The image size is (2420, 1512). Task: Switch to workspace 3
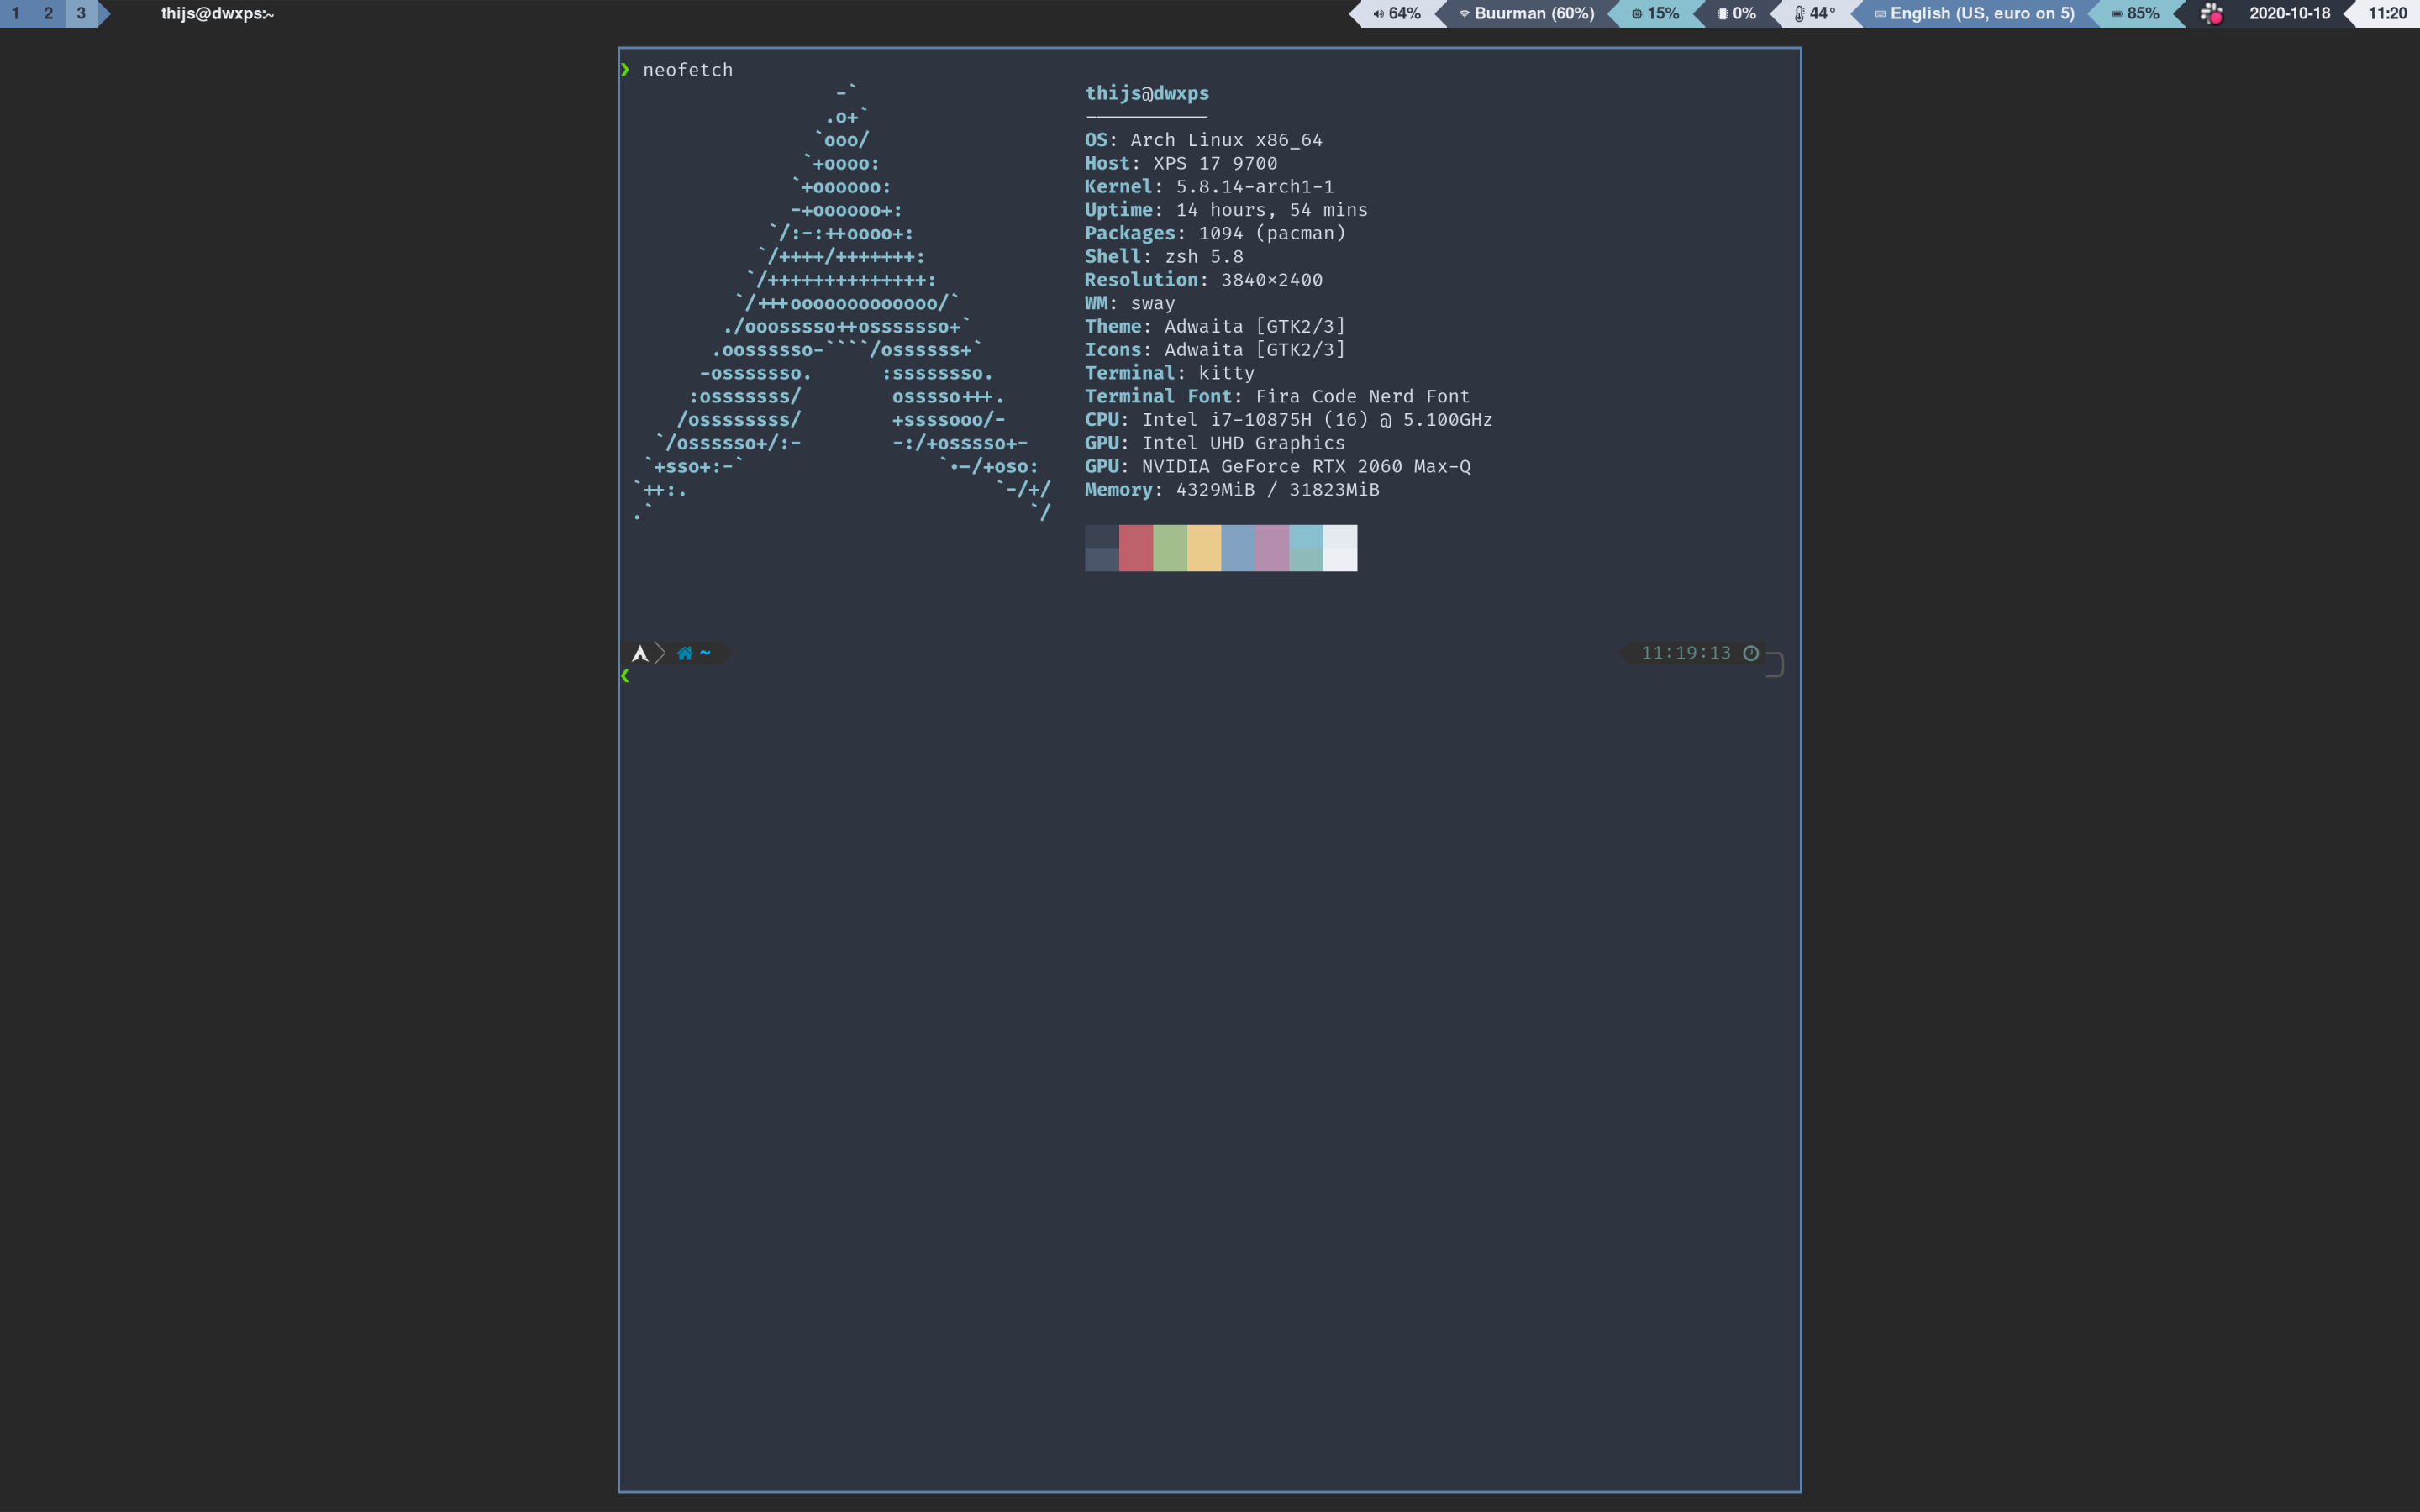(x=81, y=13)
